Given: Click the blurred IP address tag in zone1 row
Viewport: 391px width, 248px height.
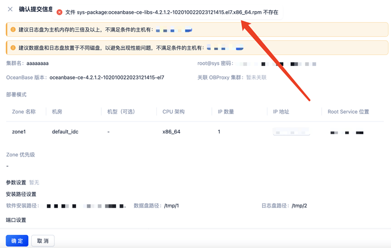Looking at the screenshot, I should click(x=291, y=132).
